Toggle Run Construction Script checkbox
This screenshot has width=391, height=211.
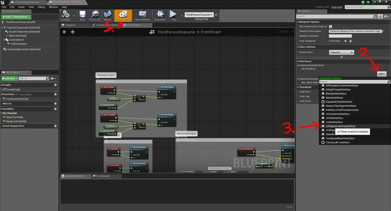[330, 26]
